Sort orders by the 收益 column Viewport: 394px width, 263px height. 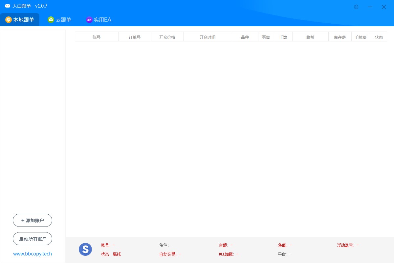310,37
